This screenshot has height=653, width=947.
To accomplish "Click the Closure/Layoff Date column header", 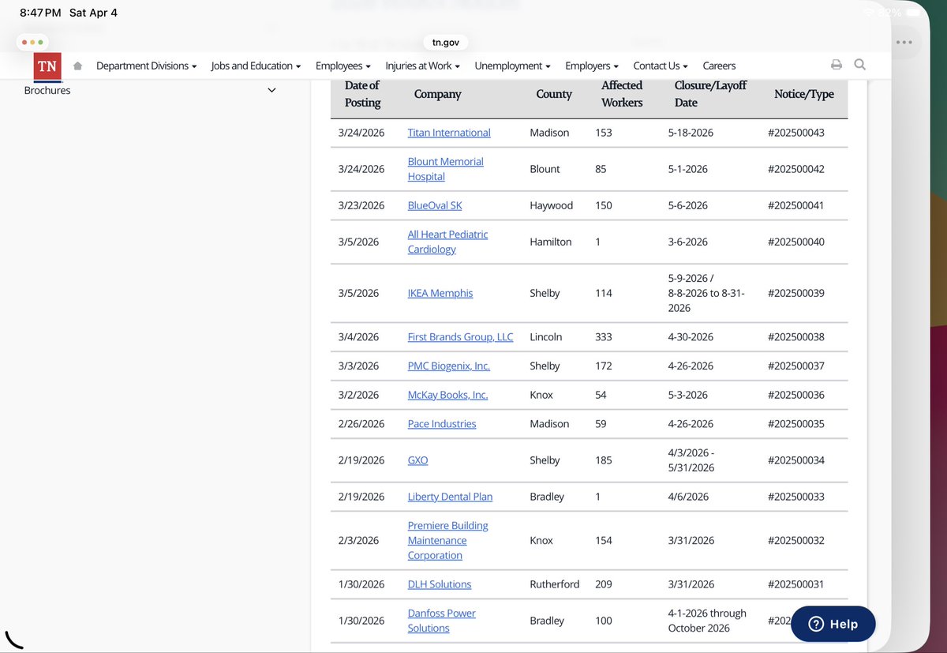I will tap(710, 94).
